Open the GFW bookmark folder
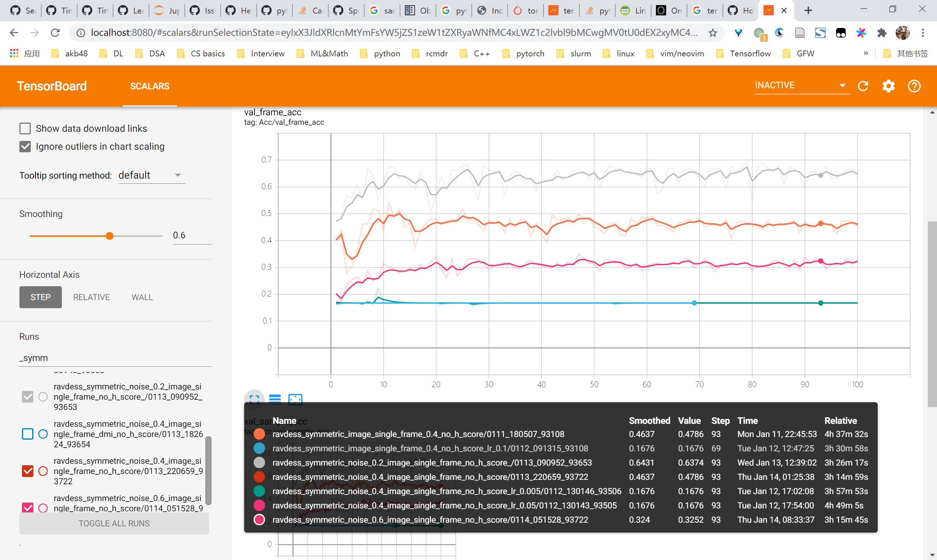This screenshot has height=560, width=937. point(799,53)
